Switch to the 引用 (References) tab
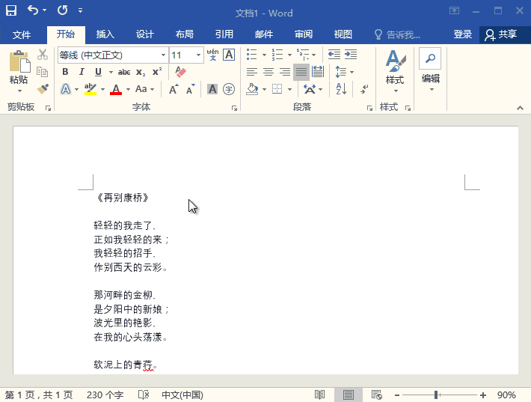Viewport: 531px width, 402px height. (224, 34)
